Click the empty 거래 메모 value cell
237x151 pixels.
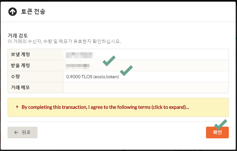point(146,88)
